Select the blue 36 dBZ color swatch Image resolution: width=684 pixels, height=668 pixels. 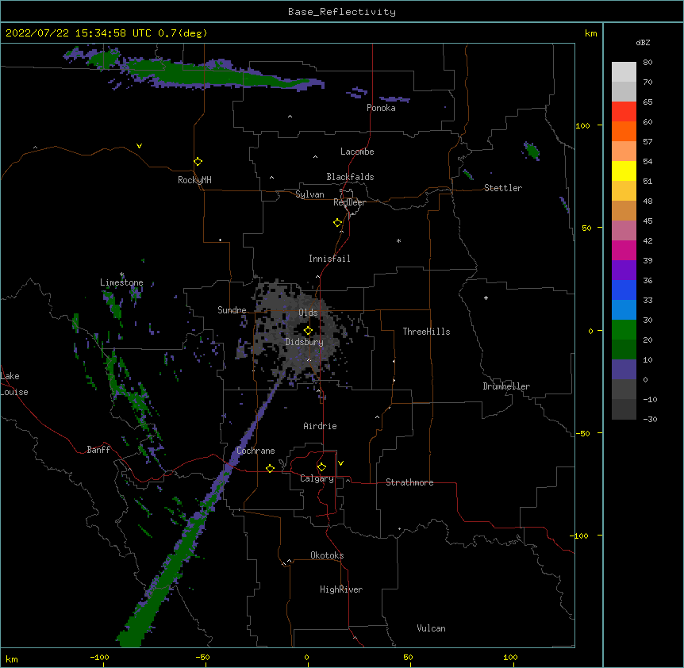[x=624, y=290]
